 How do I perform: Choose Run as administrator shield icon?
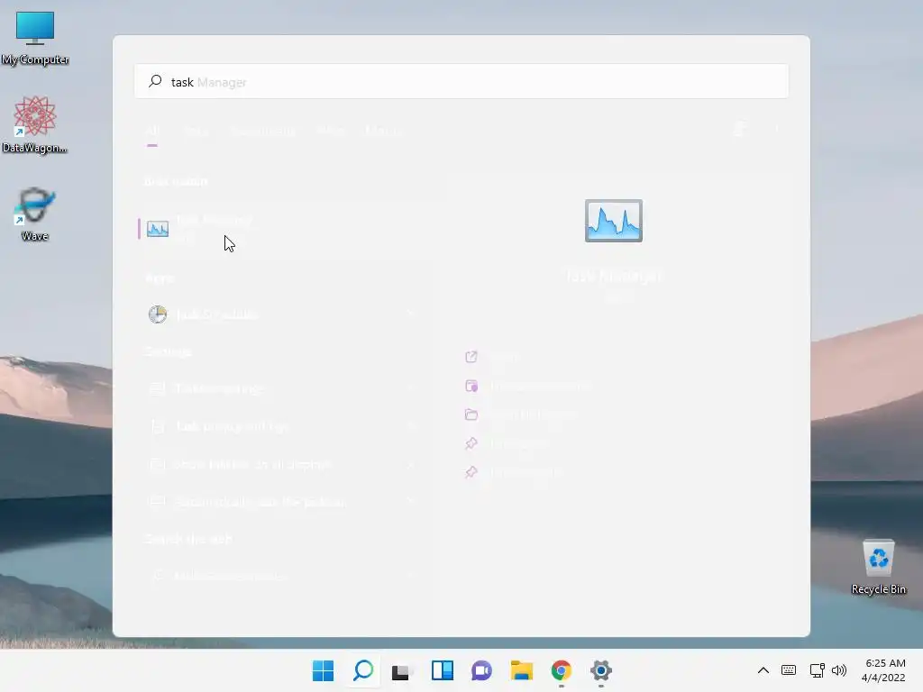(471, 386)
